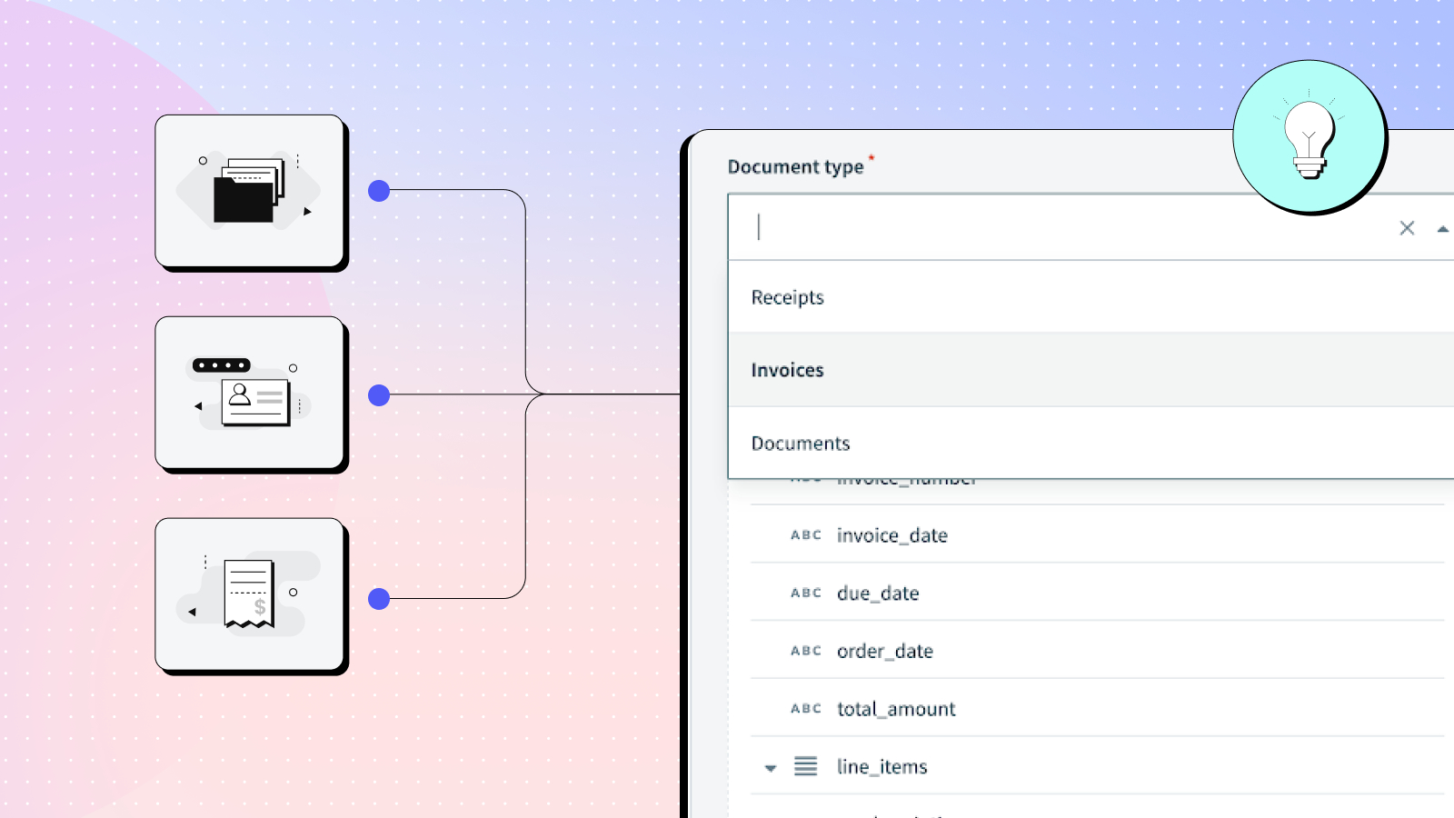Open the folder documents card
The width and height of the screenshot is (1454, 818).
[x=251, y=192]
